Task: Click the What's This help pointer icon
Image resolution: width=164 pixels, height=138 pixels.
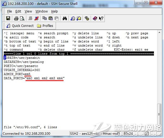Action: click(101, 19)
